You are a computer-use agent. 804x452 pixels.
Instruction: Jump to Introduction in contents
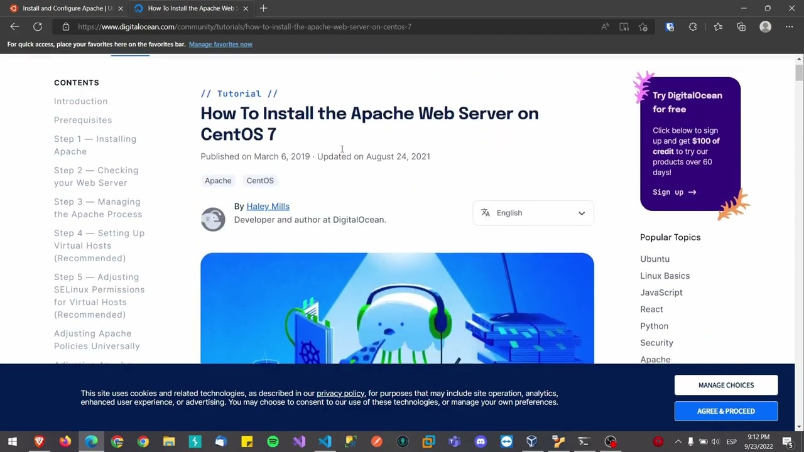tap(80, 101)
